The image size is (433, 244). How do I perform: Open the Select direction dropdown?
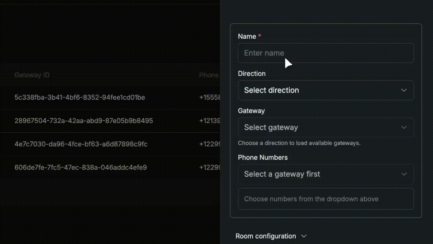pos(325,90)
